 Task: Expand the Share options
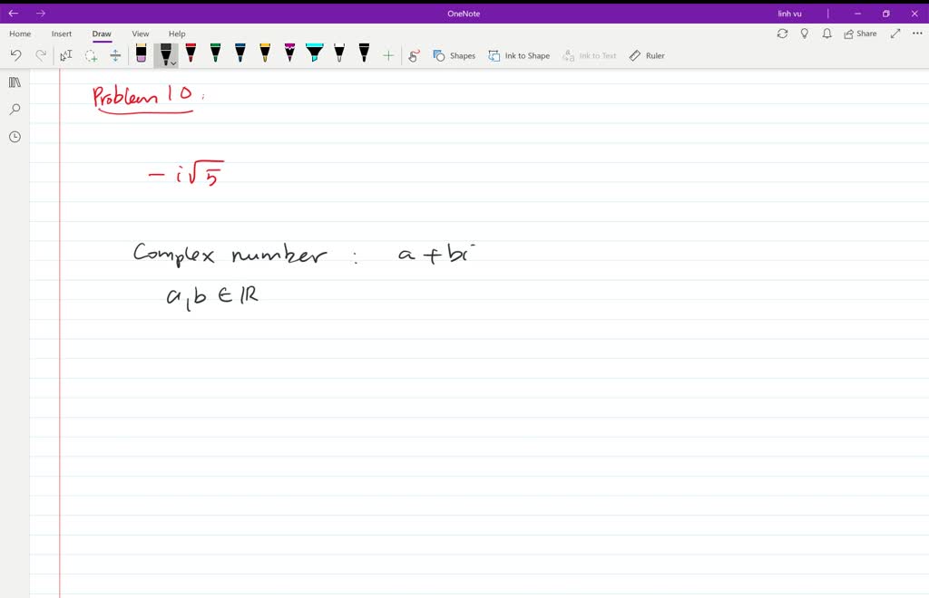point(858,33)
